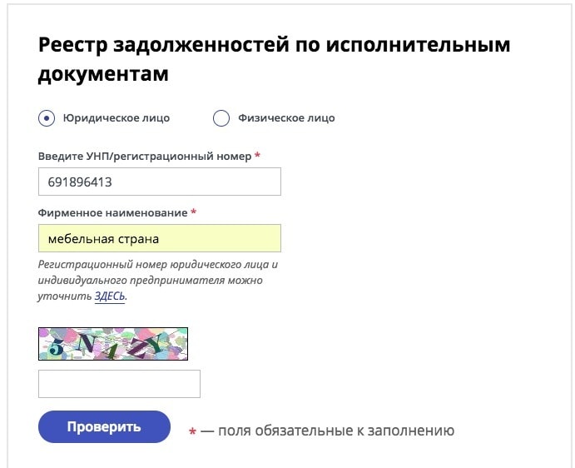Click the поля обязательные к заполнению note
Viewport: 575px width, 468px height.
click(327, 431)
